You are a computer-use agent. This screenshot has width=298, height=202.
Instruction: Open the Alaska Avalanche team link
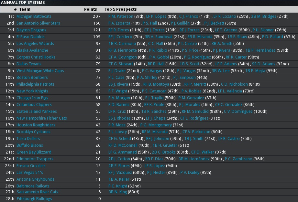click(x=32, y=50)
